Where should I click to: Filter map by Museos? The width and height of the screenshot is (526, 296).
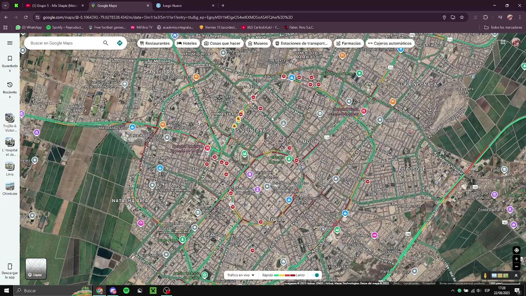pyautogui.click(x=258, y=43)
